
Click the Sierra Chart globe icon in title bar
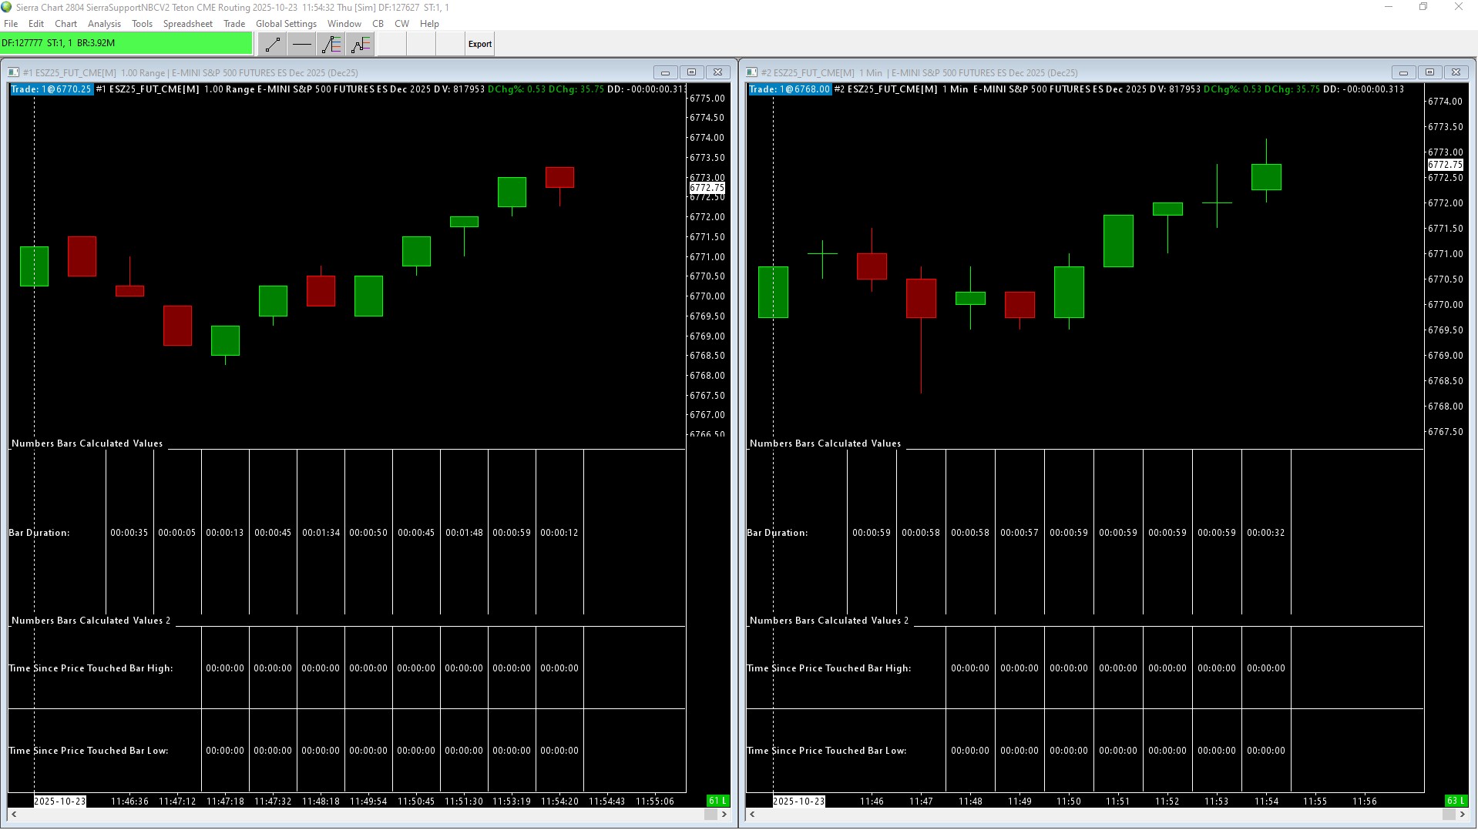coord(7,7)
